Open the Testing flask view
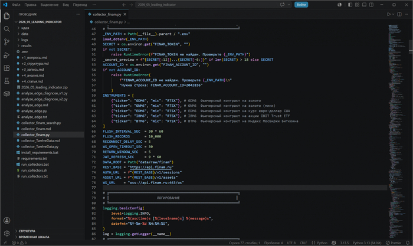413x246 pixels. [x=6, y=81]
